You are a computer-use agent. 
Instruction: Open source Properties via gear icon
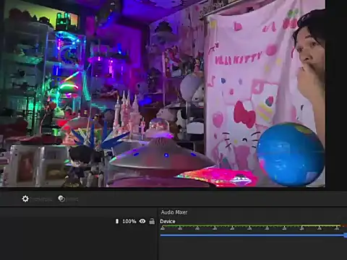[x=25, y=199]
